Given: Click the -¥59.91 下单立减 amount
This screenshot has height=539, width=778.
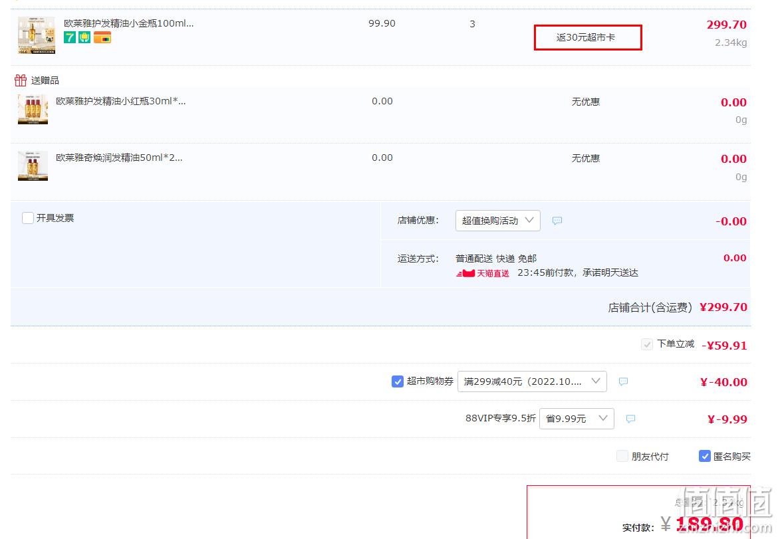Looking at the screenshot, I should click(x=724, y=346).
